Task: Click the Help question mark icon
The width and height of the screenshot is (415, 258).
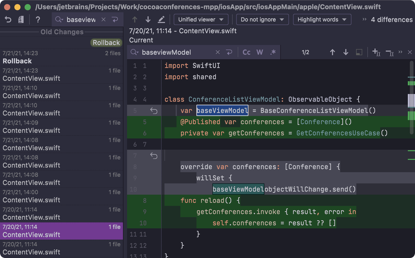Action: point(38,19)
